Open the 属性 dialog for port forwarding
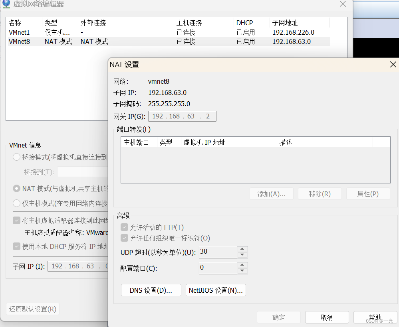The width and height of the screenshot is (399, 327). click(368, 193)
